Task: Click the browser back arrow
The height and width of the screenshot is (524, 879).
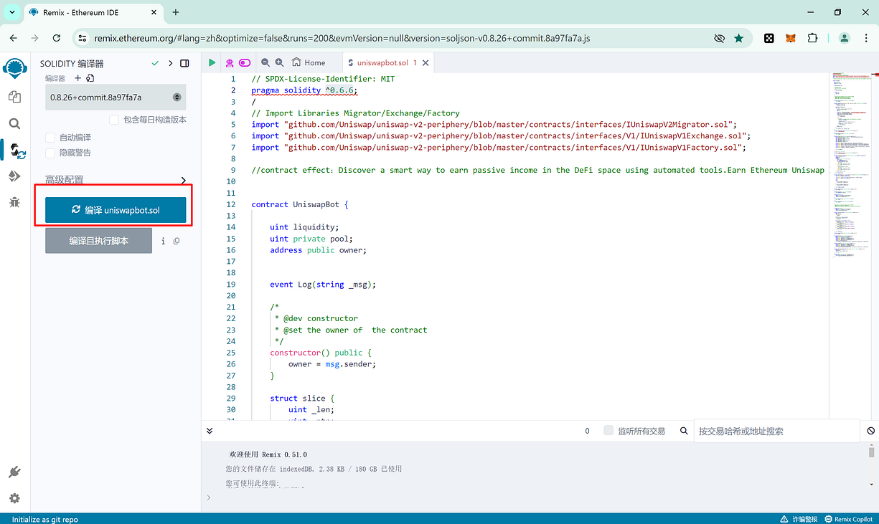Action: point(14,38)
